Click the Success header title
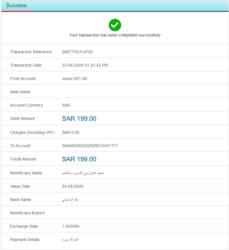 click(16, 6)
